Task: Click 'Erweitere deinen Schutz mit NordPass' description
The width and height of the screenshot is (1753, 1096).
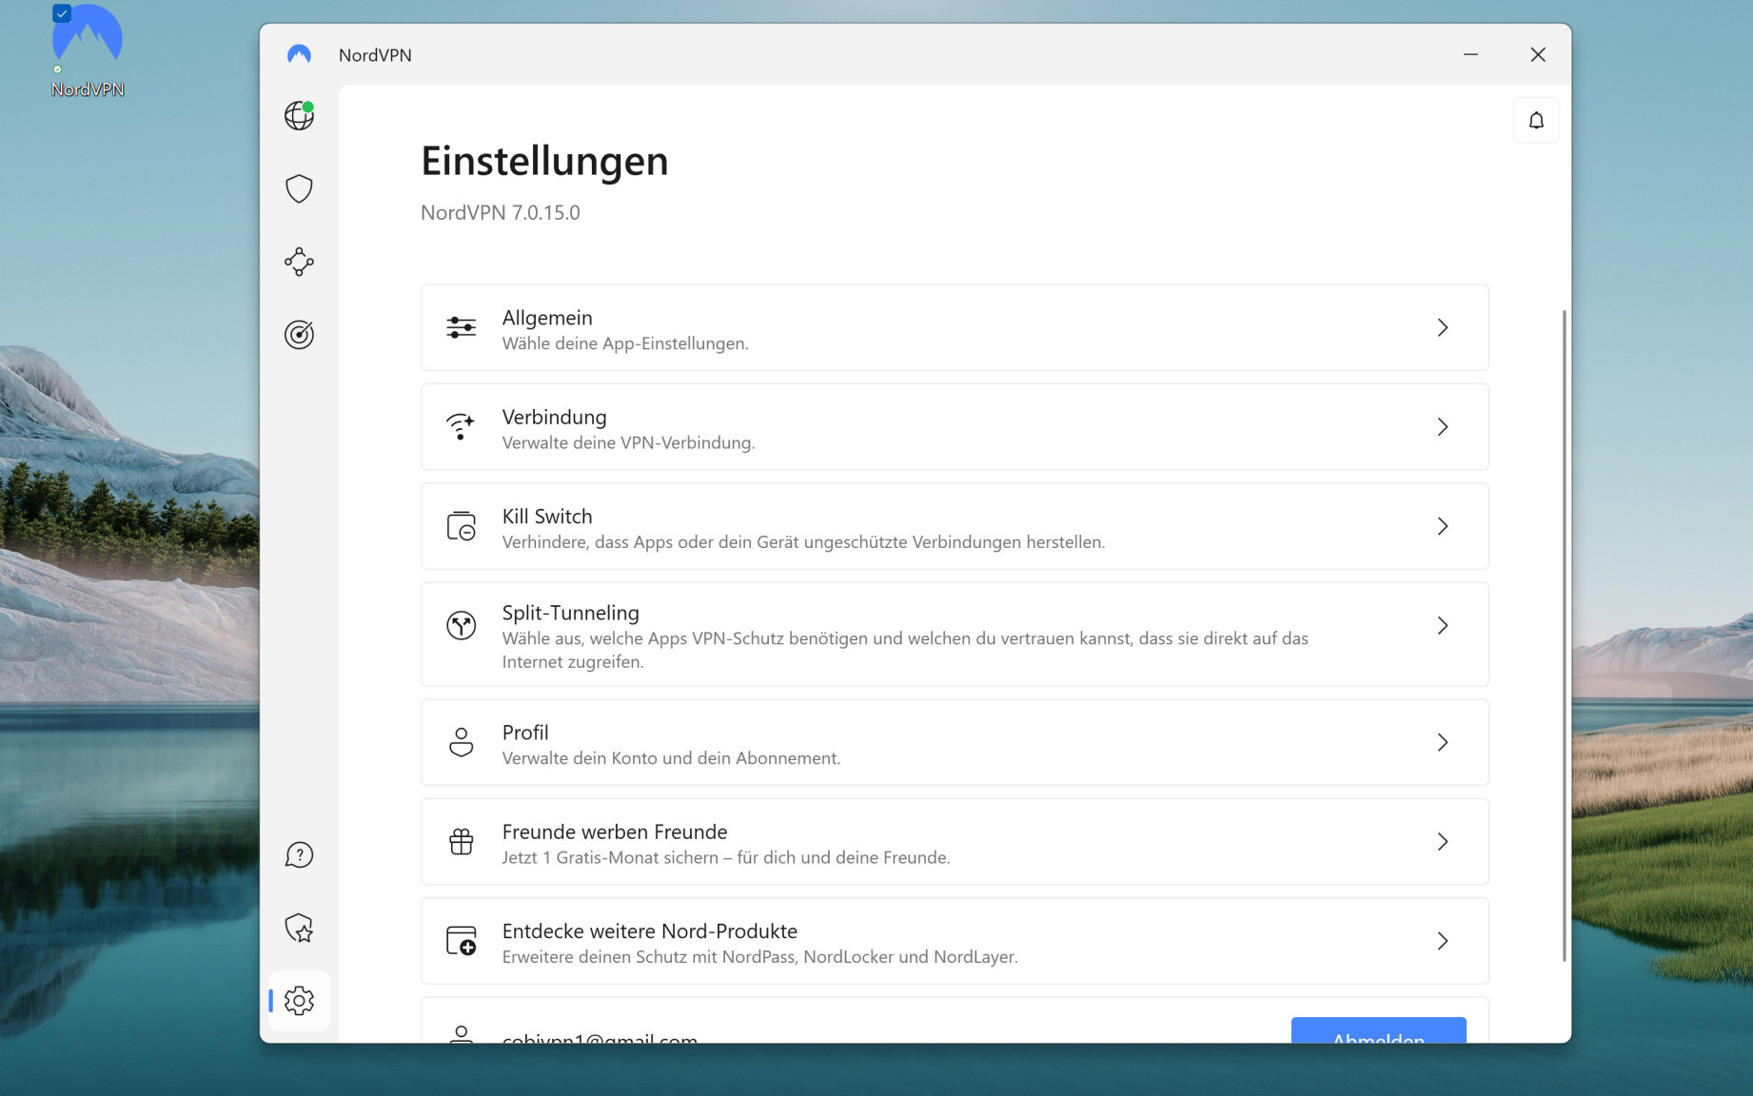Action: (x=759, y=957)
